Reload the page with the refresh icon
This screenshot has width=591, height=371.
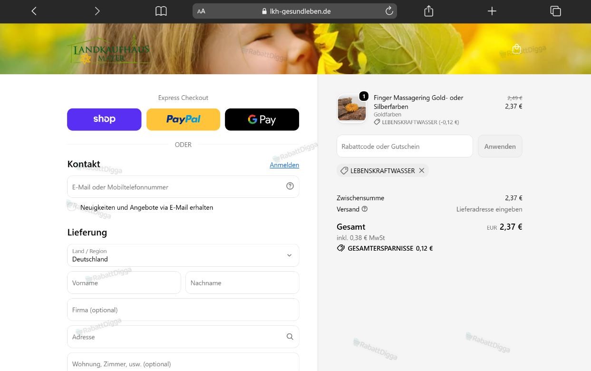(x=389, y=11)
